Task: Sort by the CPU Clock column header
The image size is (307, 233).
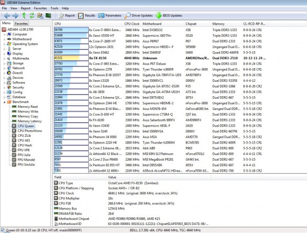Action: pyautogui.click(x=132, y=24)
